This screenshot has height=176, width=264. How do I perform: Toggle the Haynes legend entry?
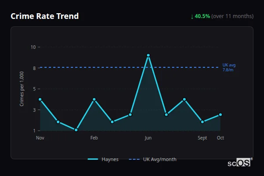point(103,159)
